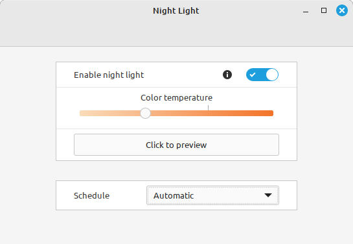The image size is (353, 244).
Task: Set temperature to the deep orange slider end
Action: (x=272, y=113)
